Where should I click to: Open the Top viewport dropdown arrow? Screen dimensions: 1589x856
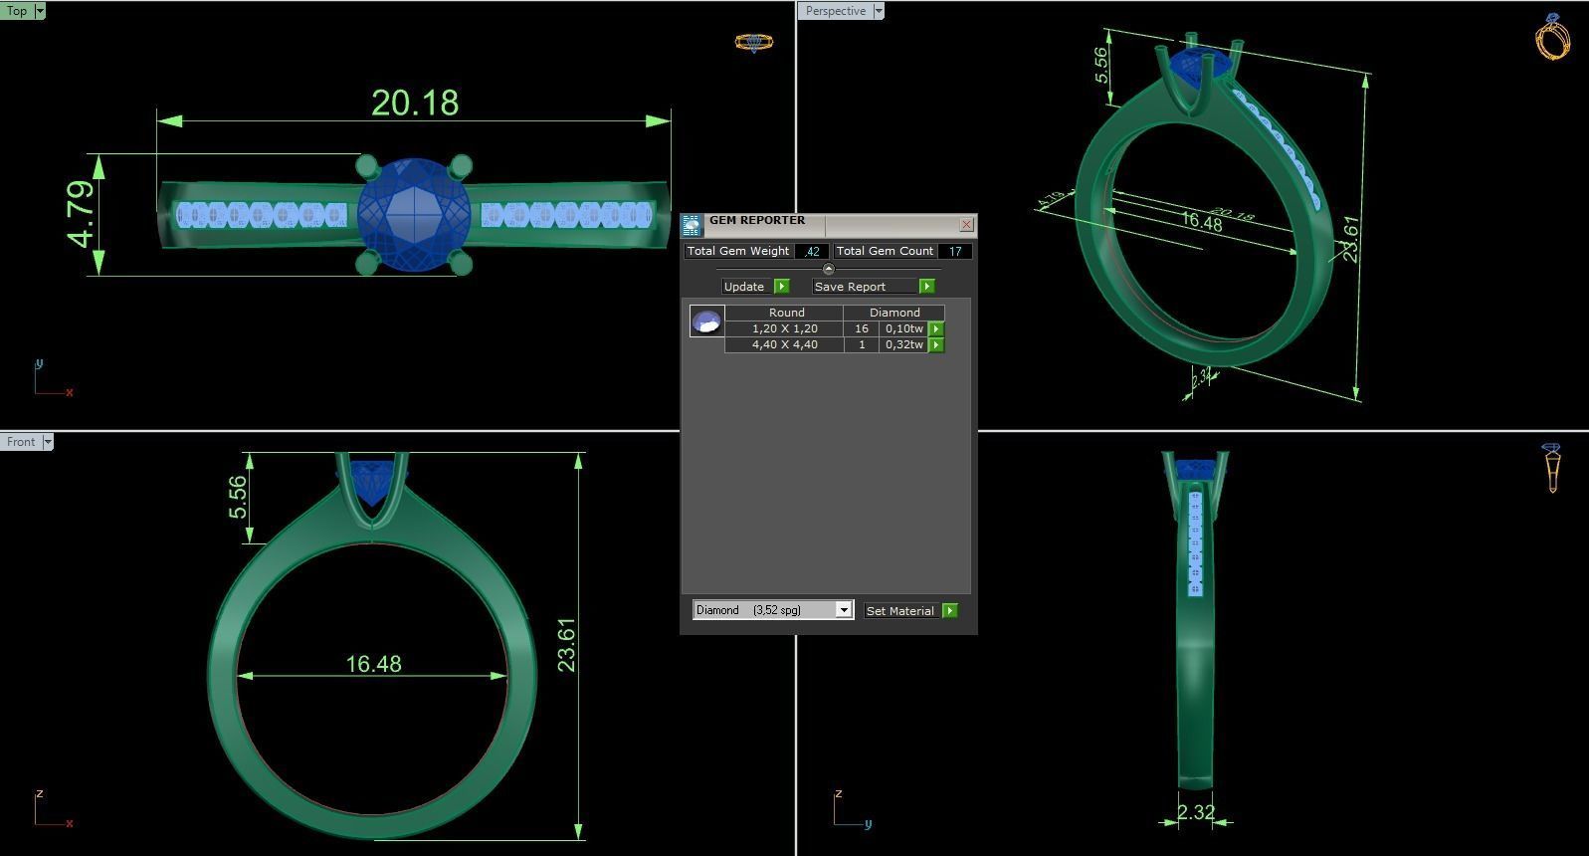pyautogui.click(x=39, y=11)
